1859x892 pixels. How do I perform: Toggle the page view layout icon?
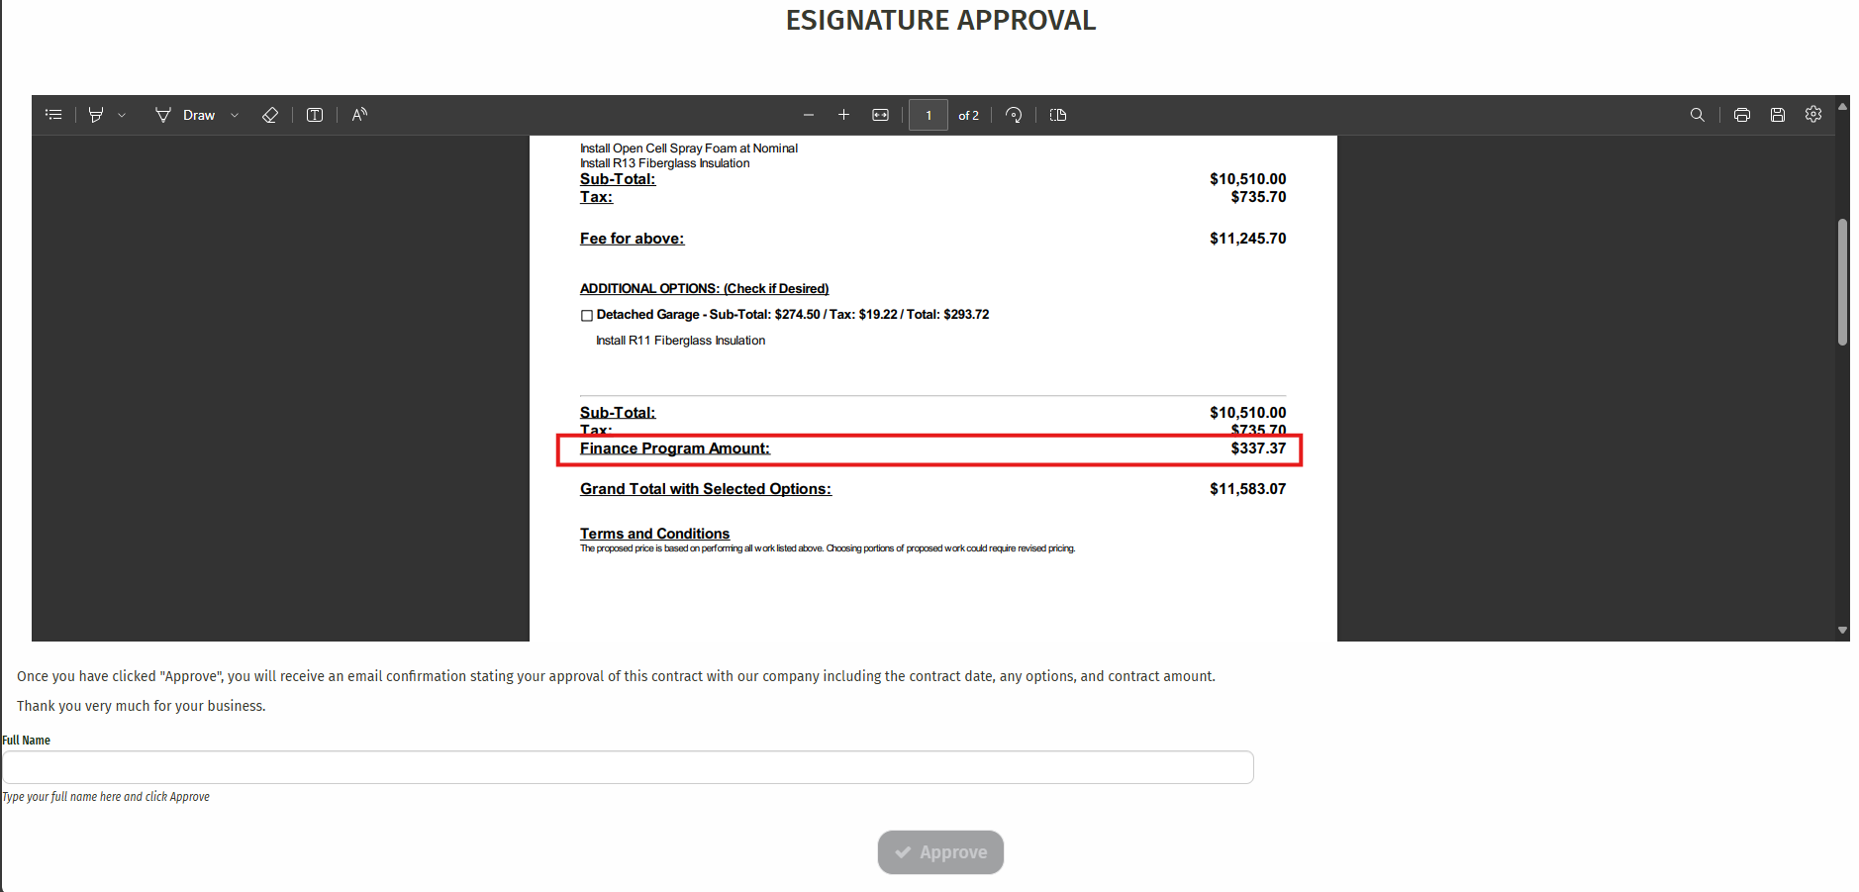(1058, 115)
